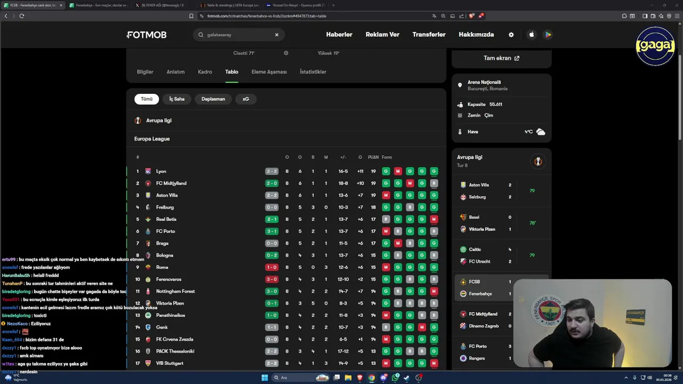This screenshot has height=384, width=683.
Task: Click the bookmark icon in address bar
Action: click(x=191, y=16)
